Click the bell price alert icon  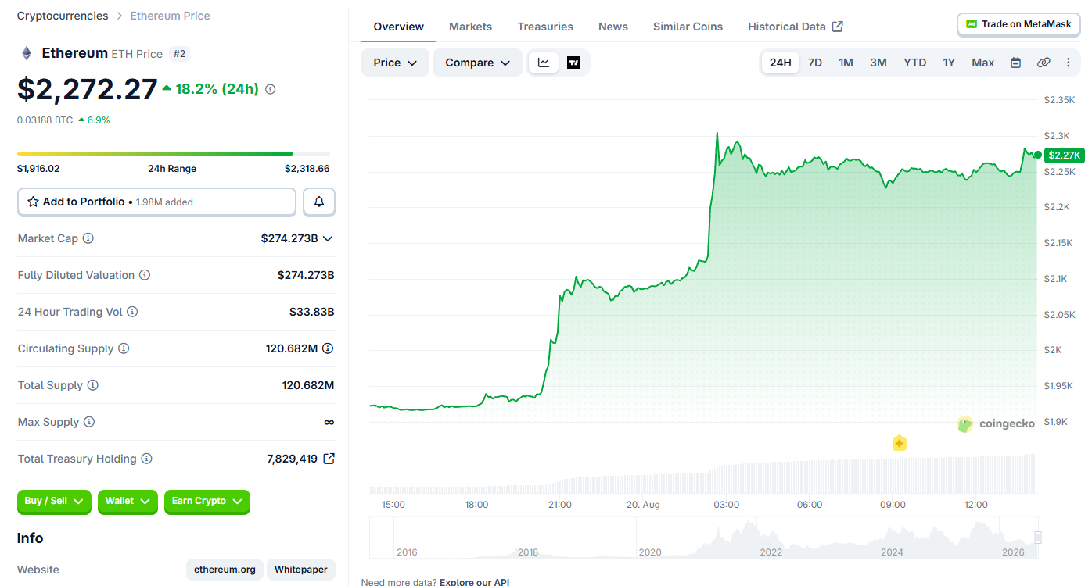coord(319,202)
